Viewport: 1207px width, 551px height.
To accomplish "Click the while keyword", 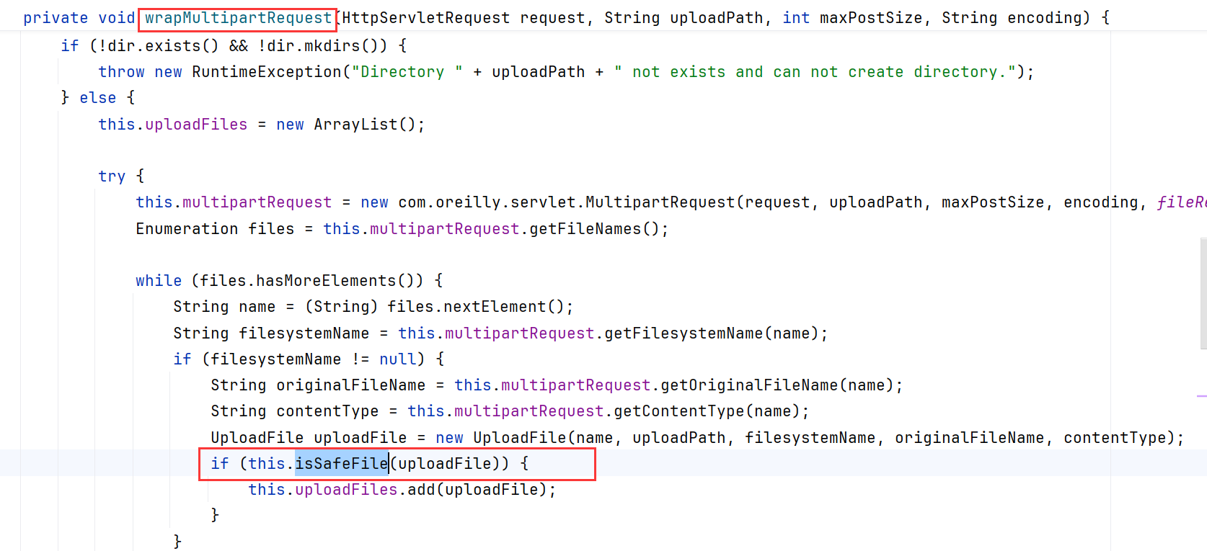I will pos(159,281).
